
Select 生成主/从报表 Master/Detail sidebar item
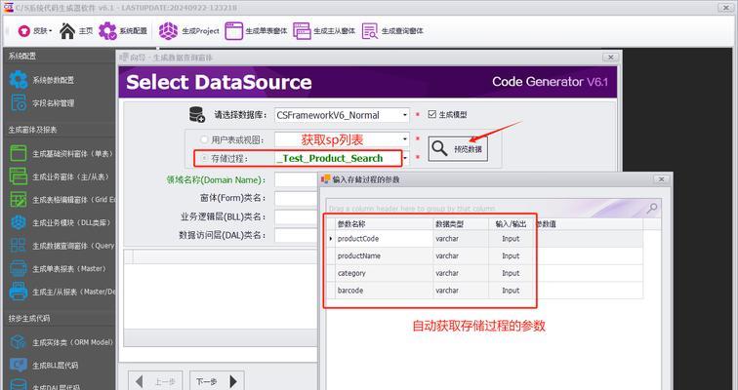[x=61, y=292]
